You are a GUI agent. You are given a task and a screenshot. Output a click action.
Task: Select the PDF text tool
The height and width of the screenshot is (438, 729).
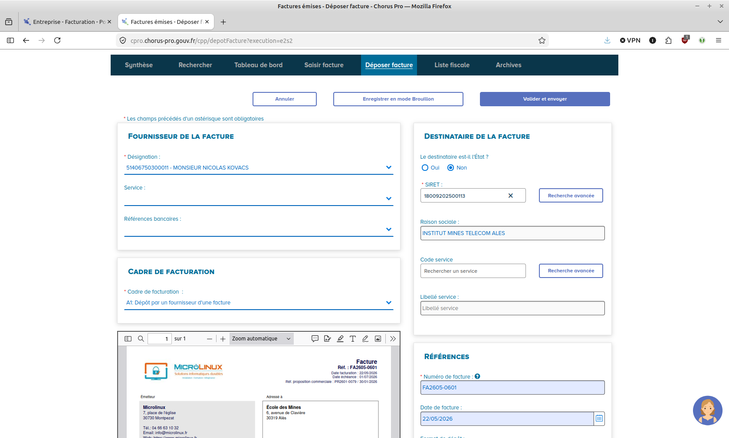(353, 339)
